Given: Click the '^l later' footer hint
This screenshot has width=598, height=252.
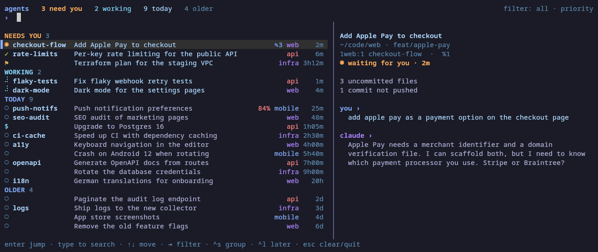Looking at the screenshot, I should [x=274, y=244].
